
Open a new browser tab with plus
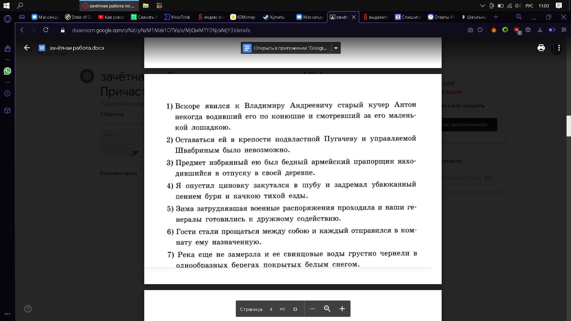[495, 17]
